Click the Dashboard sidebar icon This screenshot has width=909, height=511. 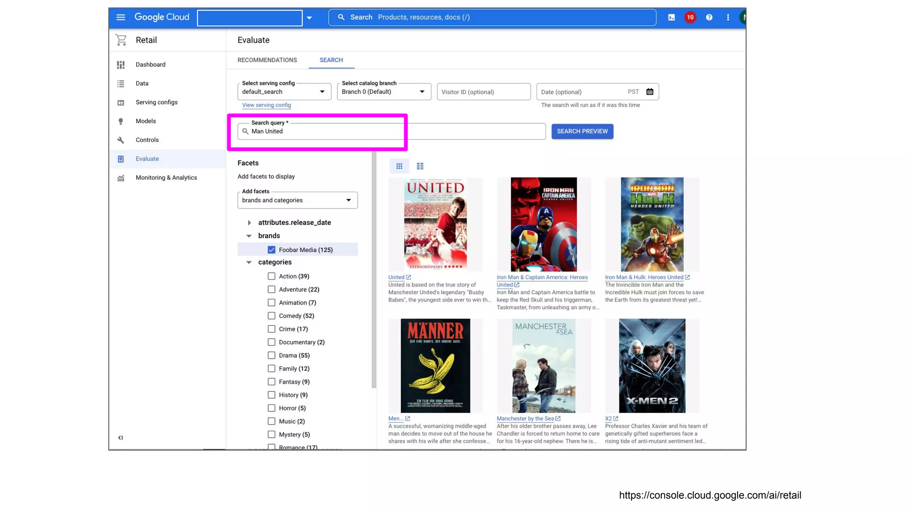point(121,65)
